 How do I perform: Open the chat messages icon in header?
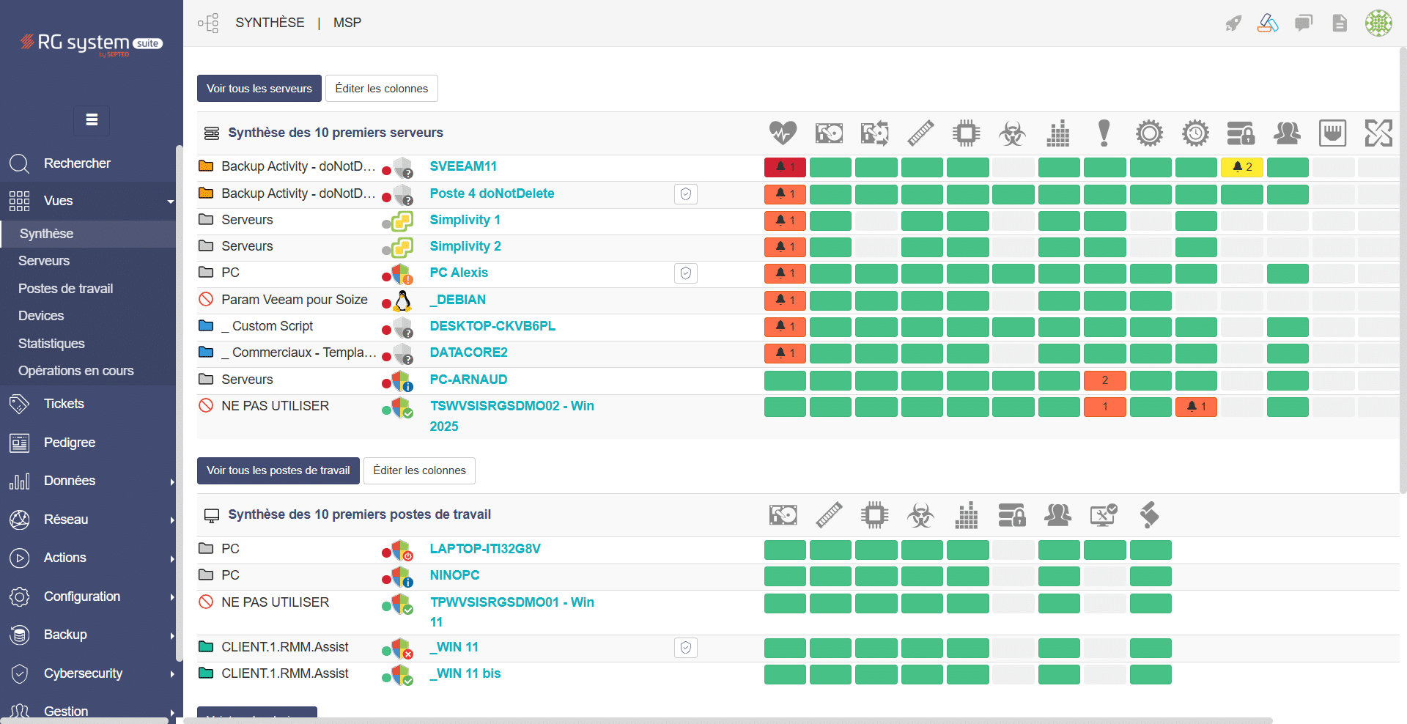[1304, 23]
